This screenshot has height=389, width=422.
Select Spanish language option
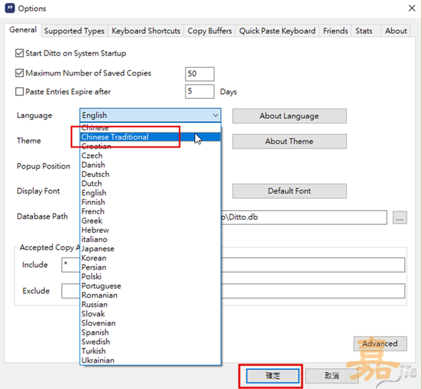(x=150, y=333)
